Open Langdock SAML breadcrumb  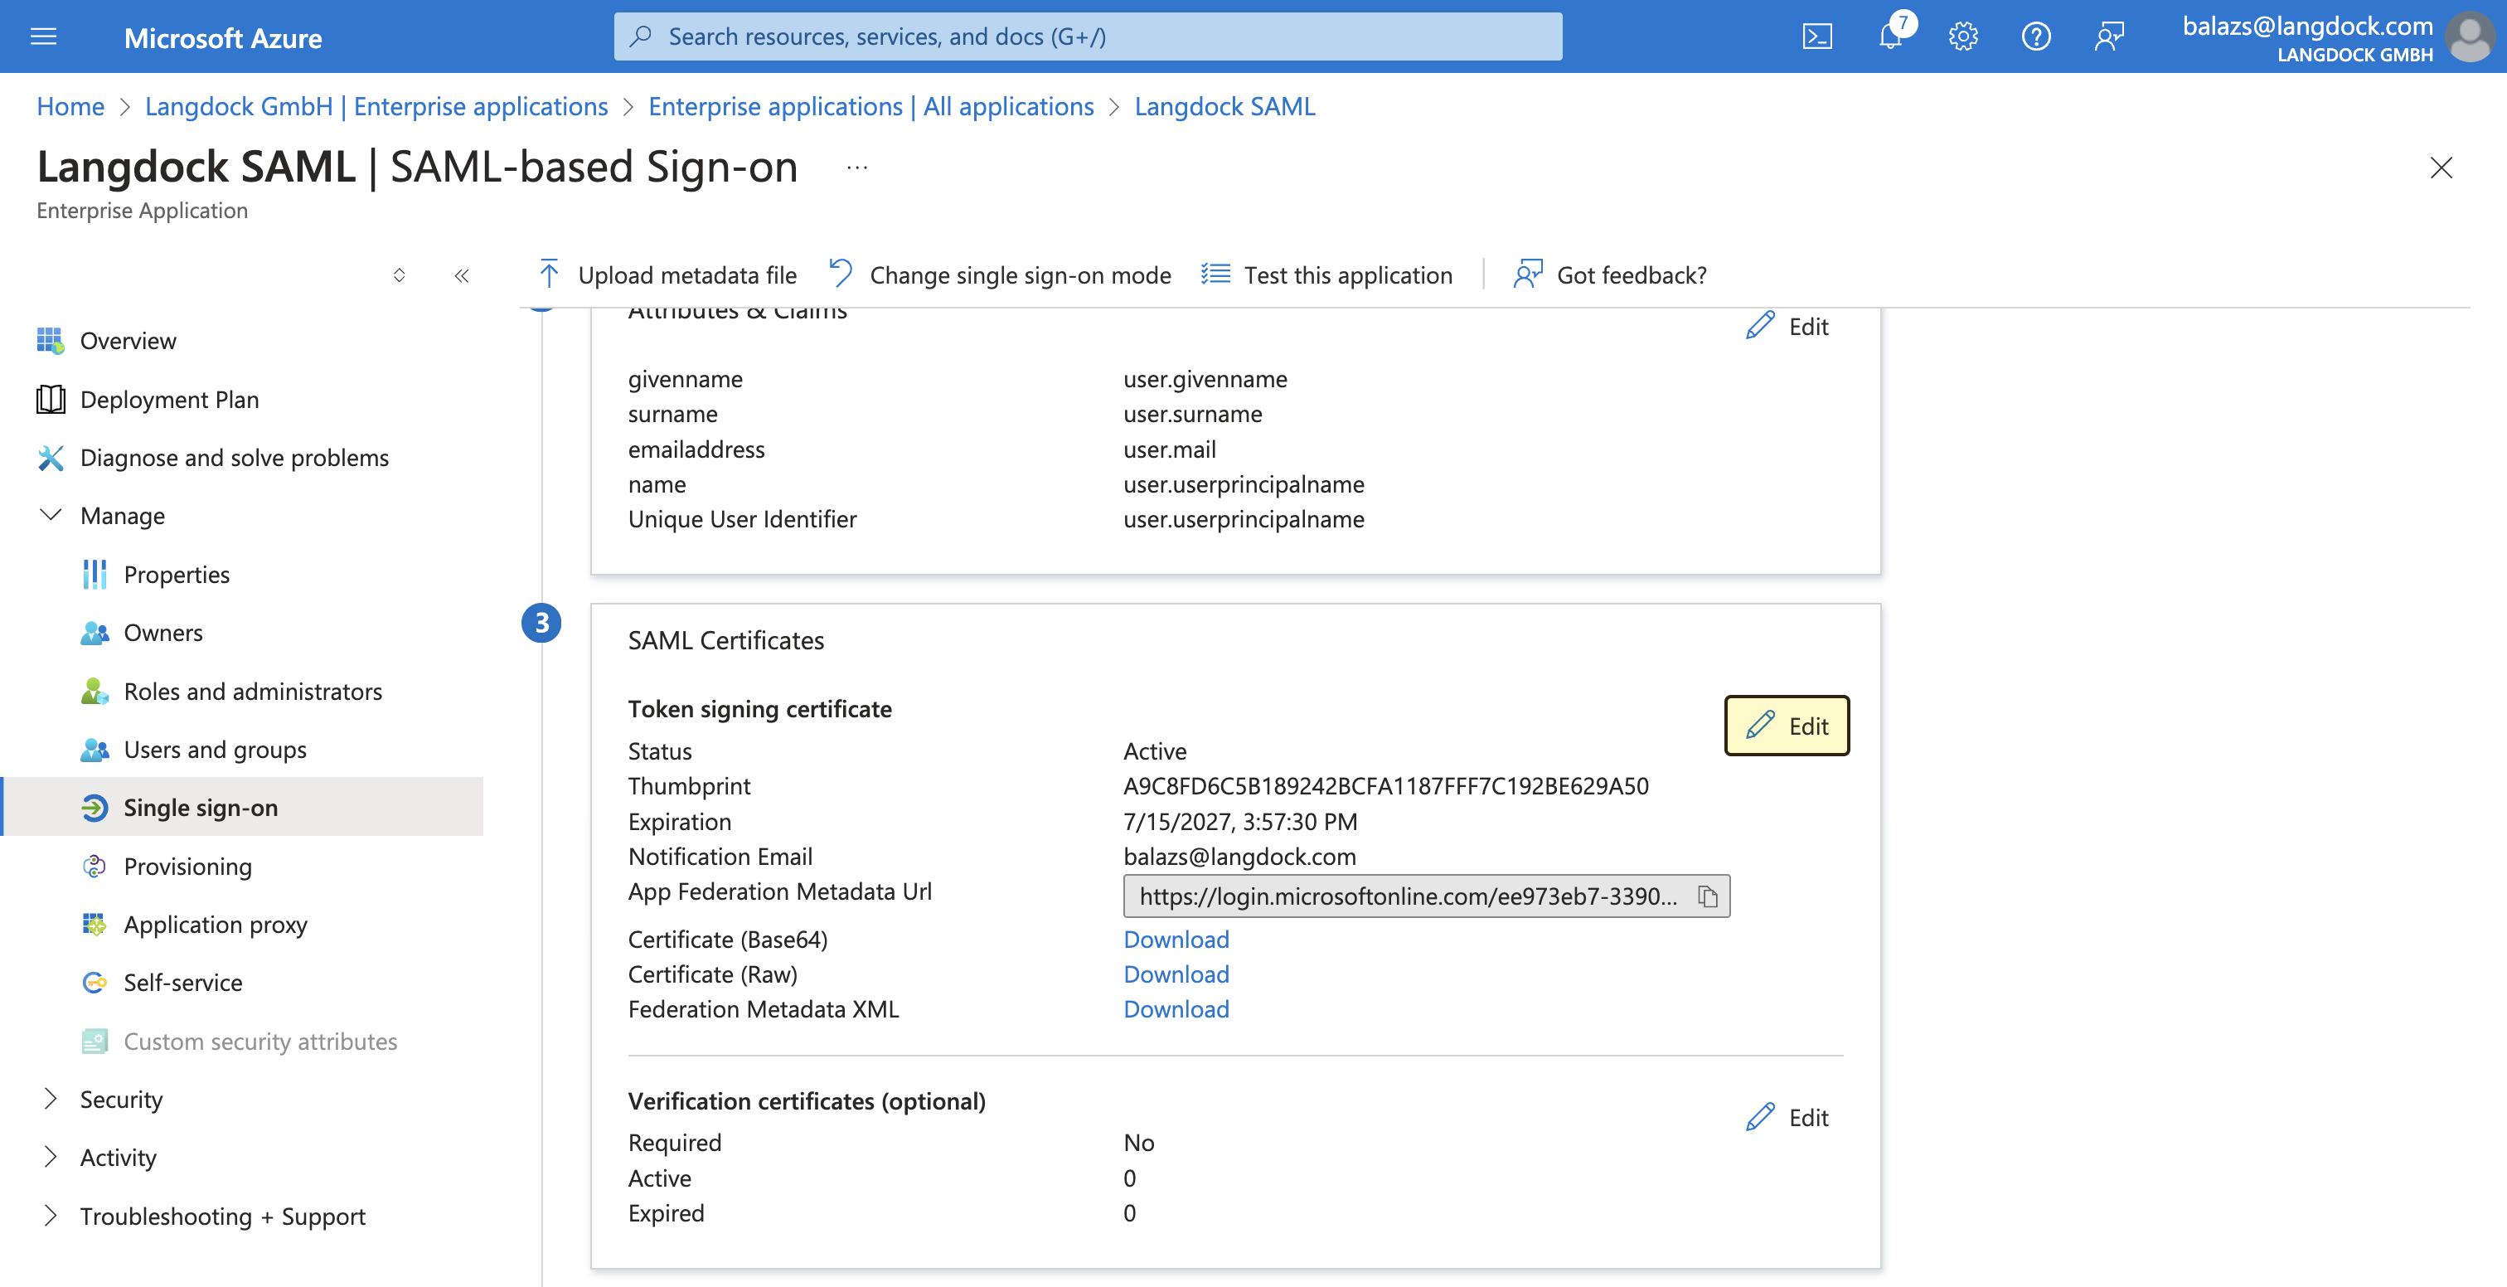(1224, 106)
